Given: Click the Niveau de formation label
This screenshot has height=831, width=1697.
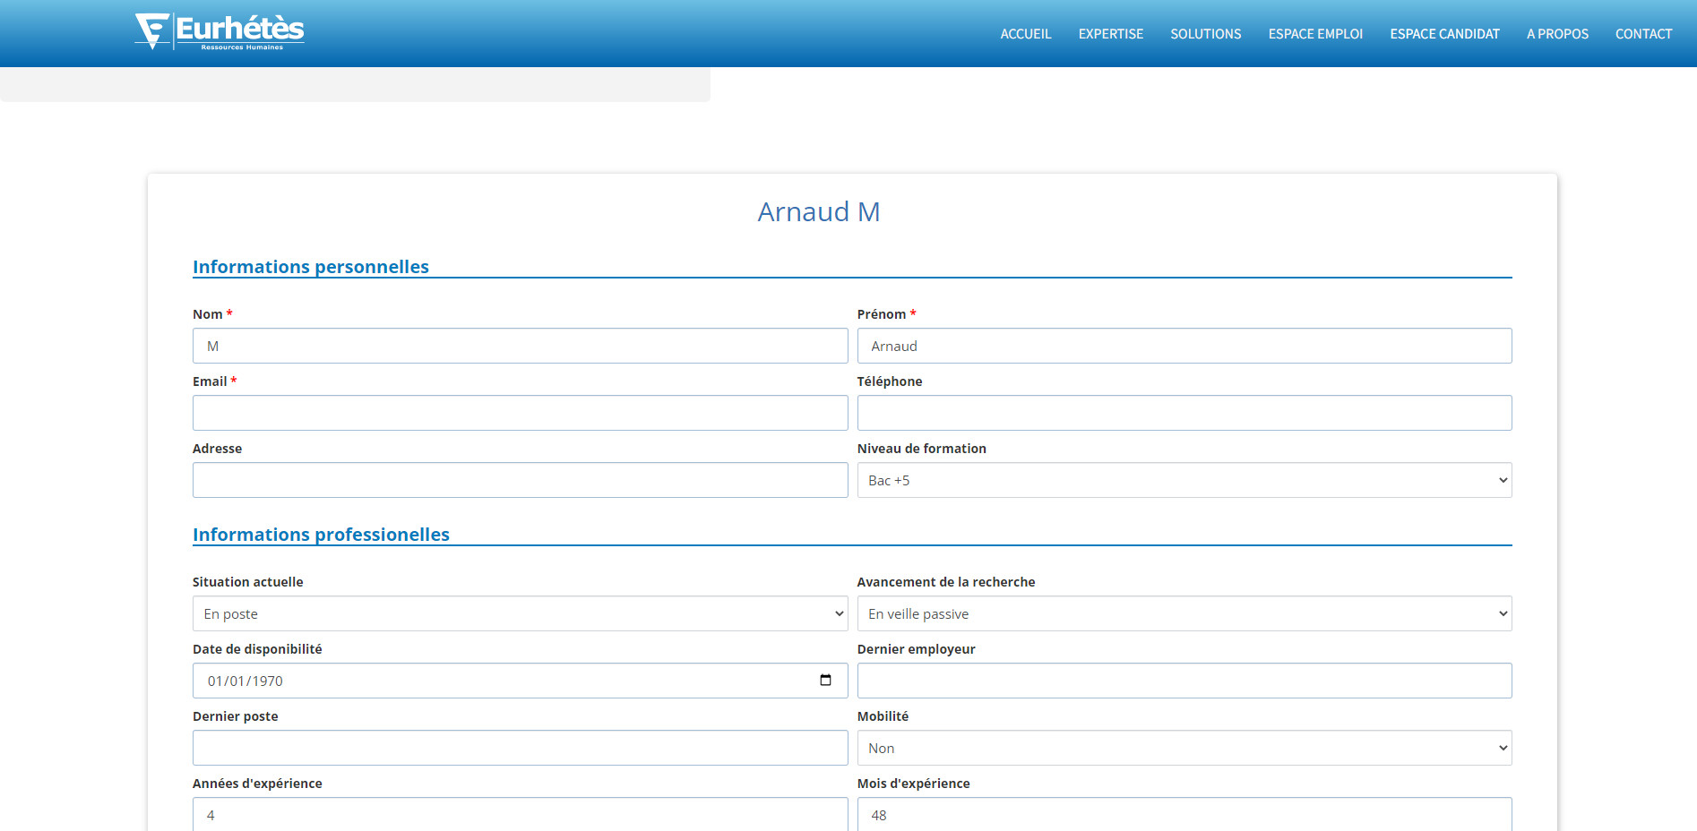Looking at the screenshot, I should pos(921,449).
